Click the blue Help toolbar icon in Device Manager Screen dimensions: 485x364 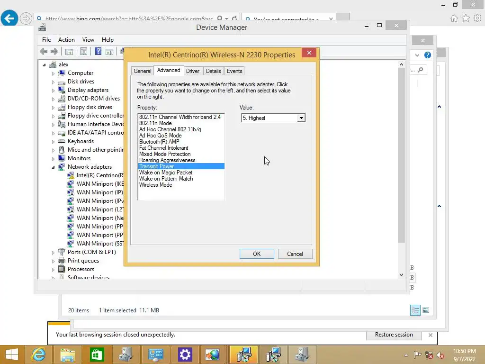pyautogui.click(x=98, y=51)
